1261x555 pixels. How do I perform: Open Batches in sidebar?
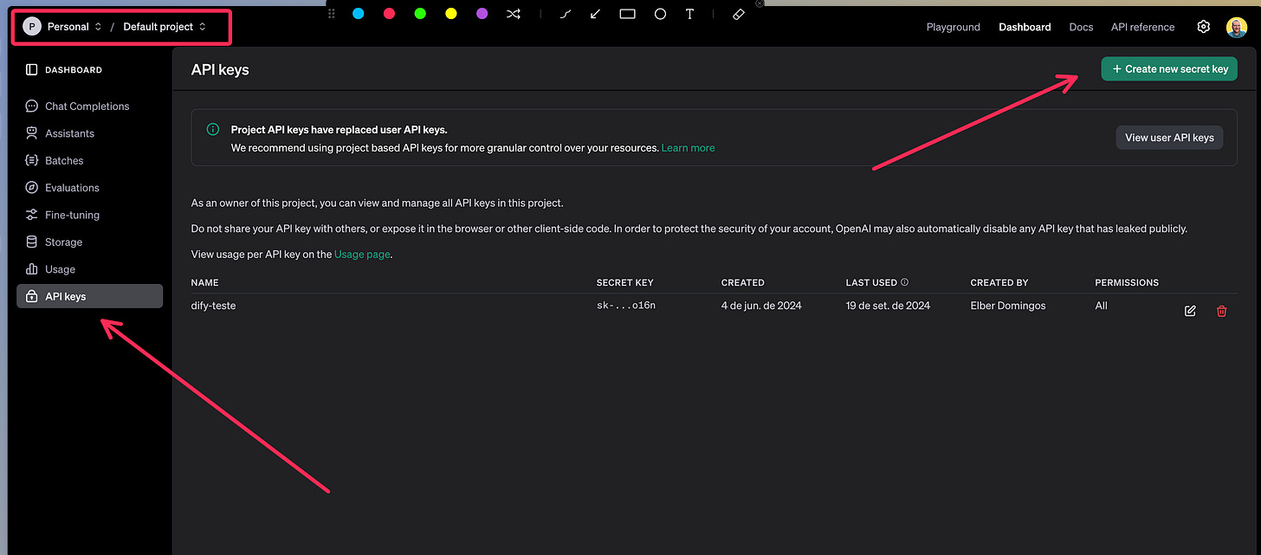(x=89, y=160)
